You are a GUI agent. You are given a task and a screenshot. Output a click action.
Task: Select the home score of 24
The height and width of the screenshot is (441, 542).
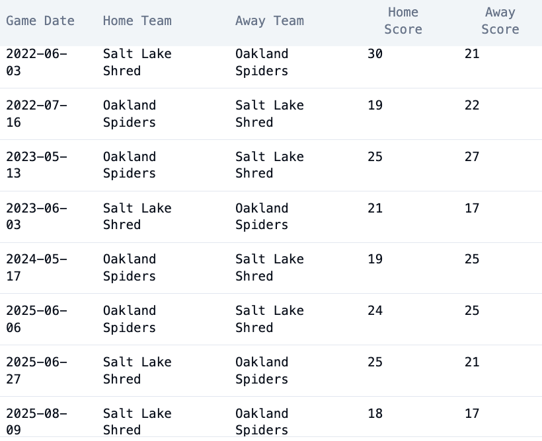click(375, 311)
